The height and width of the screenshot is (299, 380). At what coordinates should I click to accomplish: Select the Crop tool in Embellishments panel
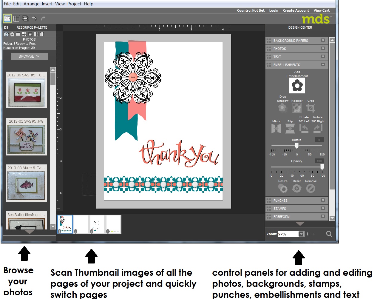coord(311,108)
